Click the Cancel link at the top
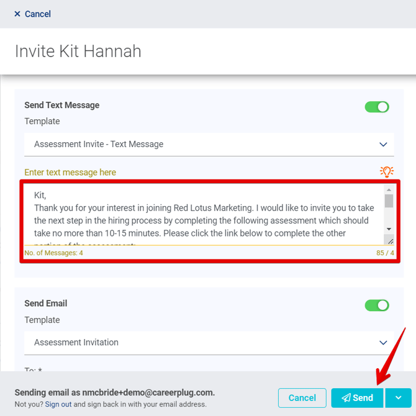 [38, 14]
